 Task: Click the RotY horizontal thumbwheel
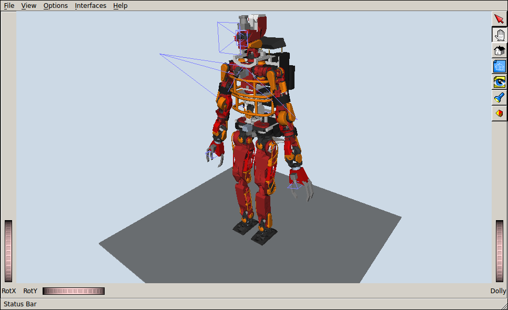(x=74, y=291)
